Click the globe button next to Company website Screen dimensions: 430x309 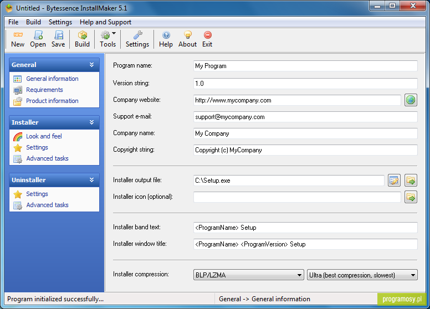(411, 100)
